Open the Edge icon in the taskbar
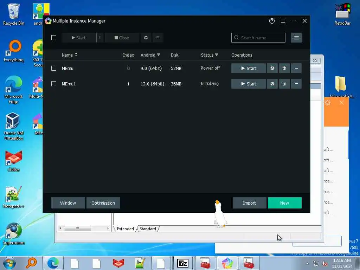 click(x=53, y=263)
